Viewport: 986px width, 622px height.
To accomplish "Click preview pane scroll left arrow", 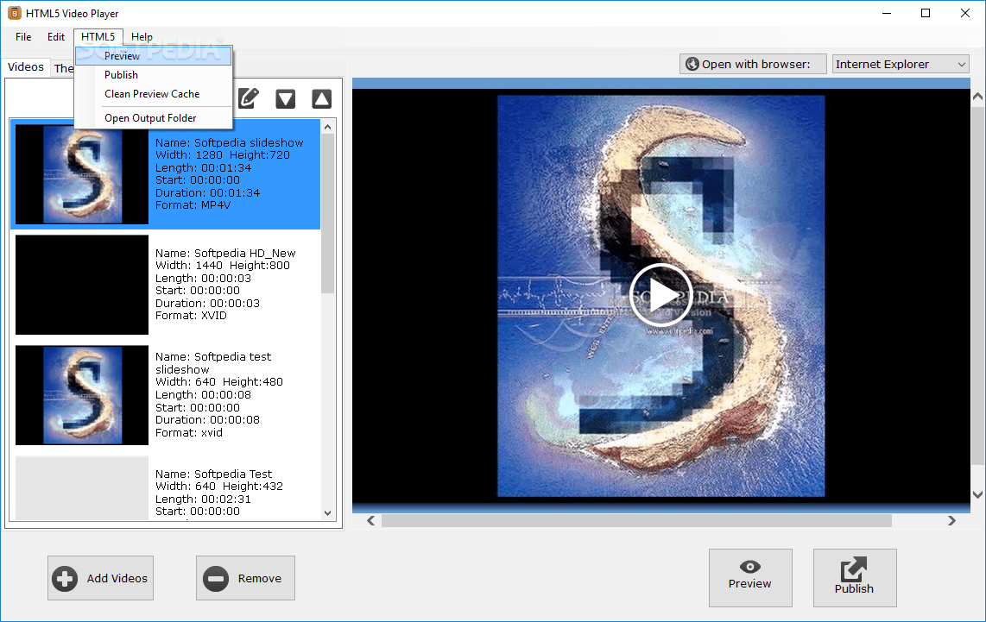I will tap(371, 521).
